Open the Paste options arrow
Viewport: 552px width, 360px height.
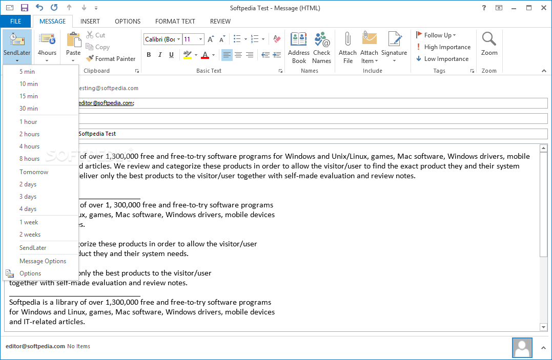(x=73, y=60)
